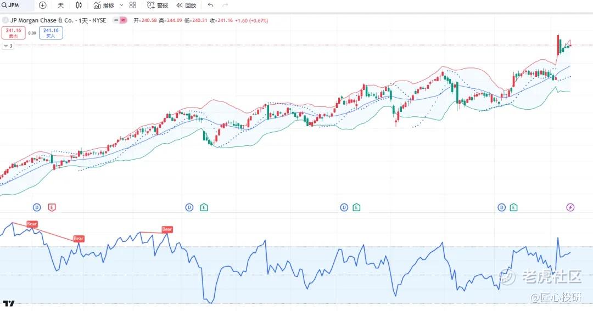Click the 高=244.09 high price value
Viewport: 593px width, 311px height.
click(170, 20)
